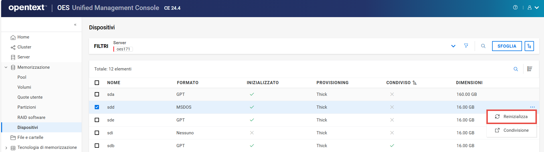The image size is (544, 152).
Task: Open the tree view icon button
Action: 529,46
